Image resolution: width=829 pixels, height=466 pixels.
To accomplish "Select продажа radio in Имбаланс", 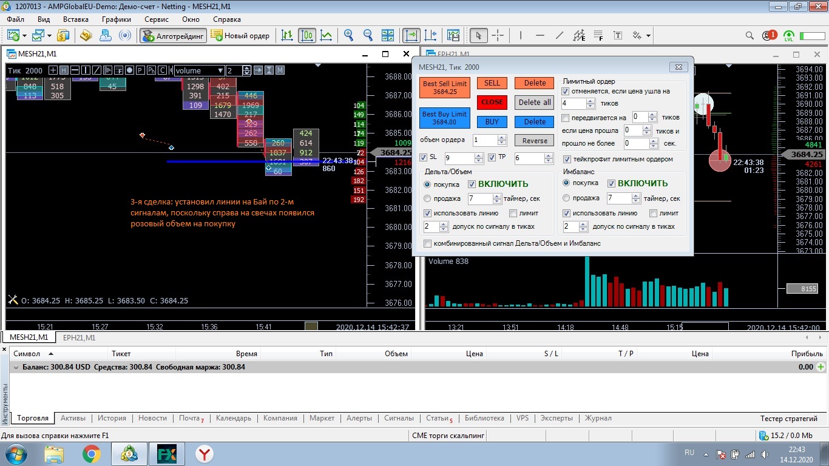I will (x=567, y=198).
